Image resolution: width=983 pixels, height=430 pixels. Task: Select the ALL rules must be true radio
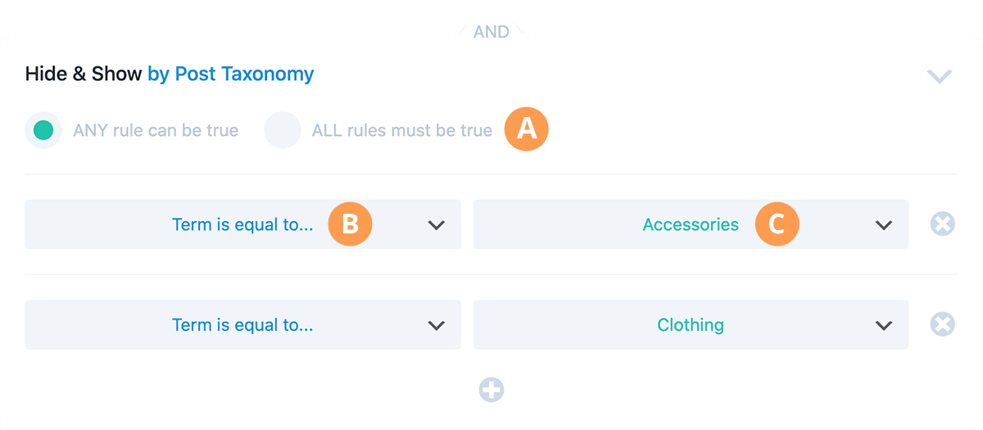(x=283, y=130)
